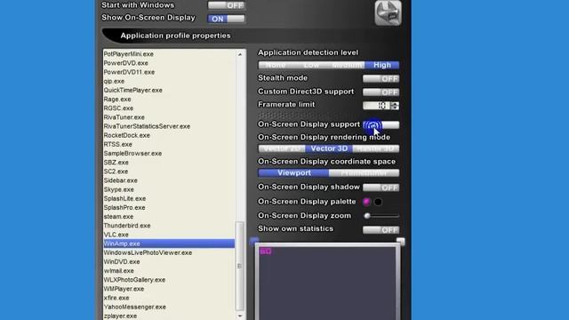Select highlighted WinAmp.exe profile
This screenshot has width=569, height=320.
coord(169,244)
